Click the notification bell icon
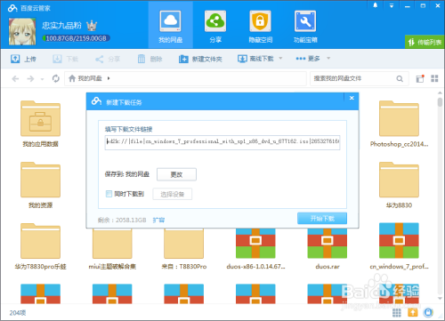Image resolution: width=445 pixels, height=321 pixels. (x=376, y=5)
